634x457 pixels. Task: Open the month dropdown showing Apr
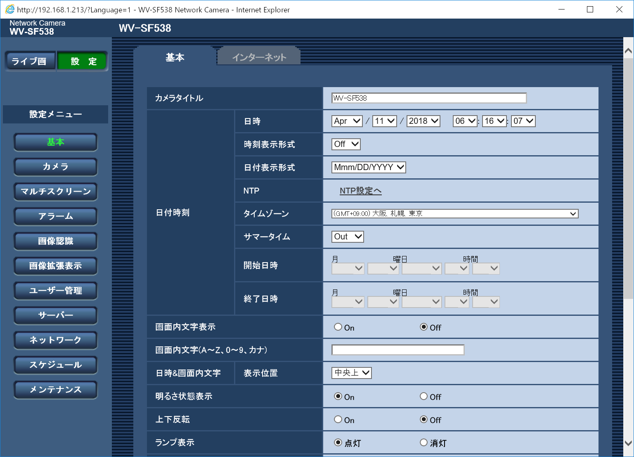[347, 121]
